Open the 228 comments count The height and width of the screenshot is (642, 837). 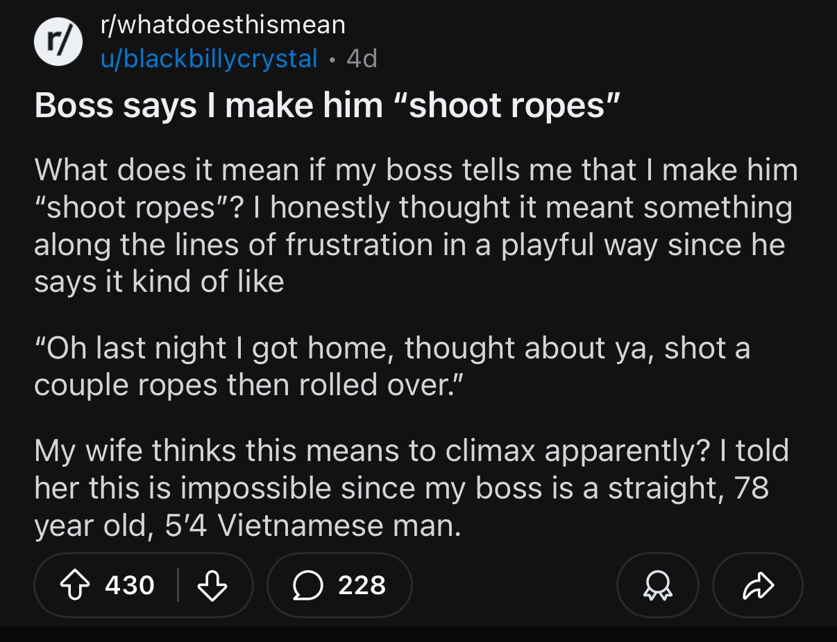pyautogui.click(x=362, y=585)
